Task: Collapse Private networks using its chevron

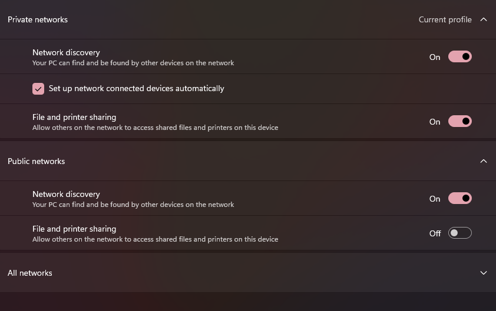Action: 484,19
